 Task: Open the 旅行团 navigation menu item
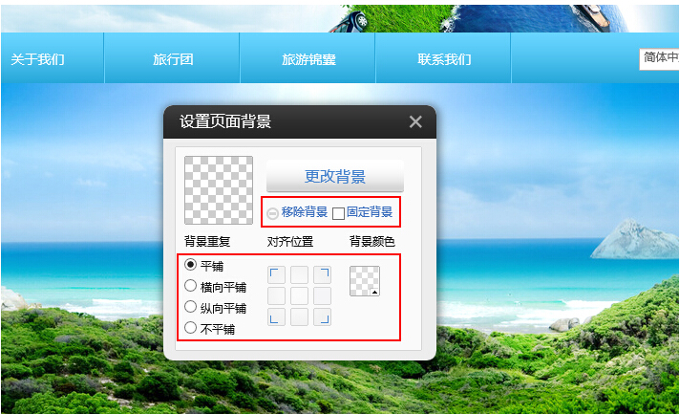[x=172, y=58]
